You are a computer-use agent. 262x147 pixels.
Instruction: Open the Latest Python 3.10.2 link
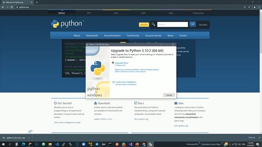tap(106, 119)
